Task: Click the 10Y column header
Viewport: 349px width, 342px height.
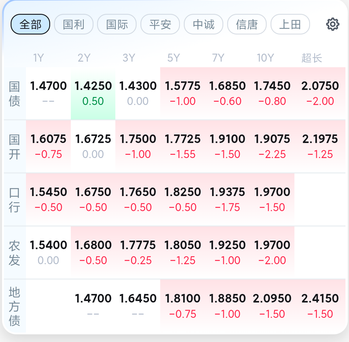Action: (x=265, y=58)
